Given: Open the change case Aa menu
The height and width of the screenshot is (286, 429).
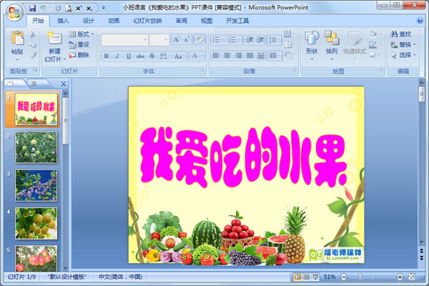Looking at the screenshot, I should (179, 56).
